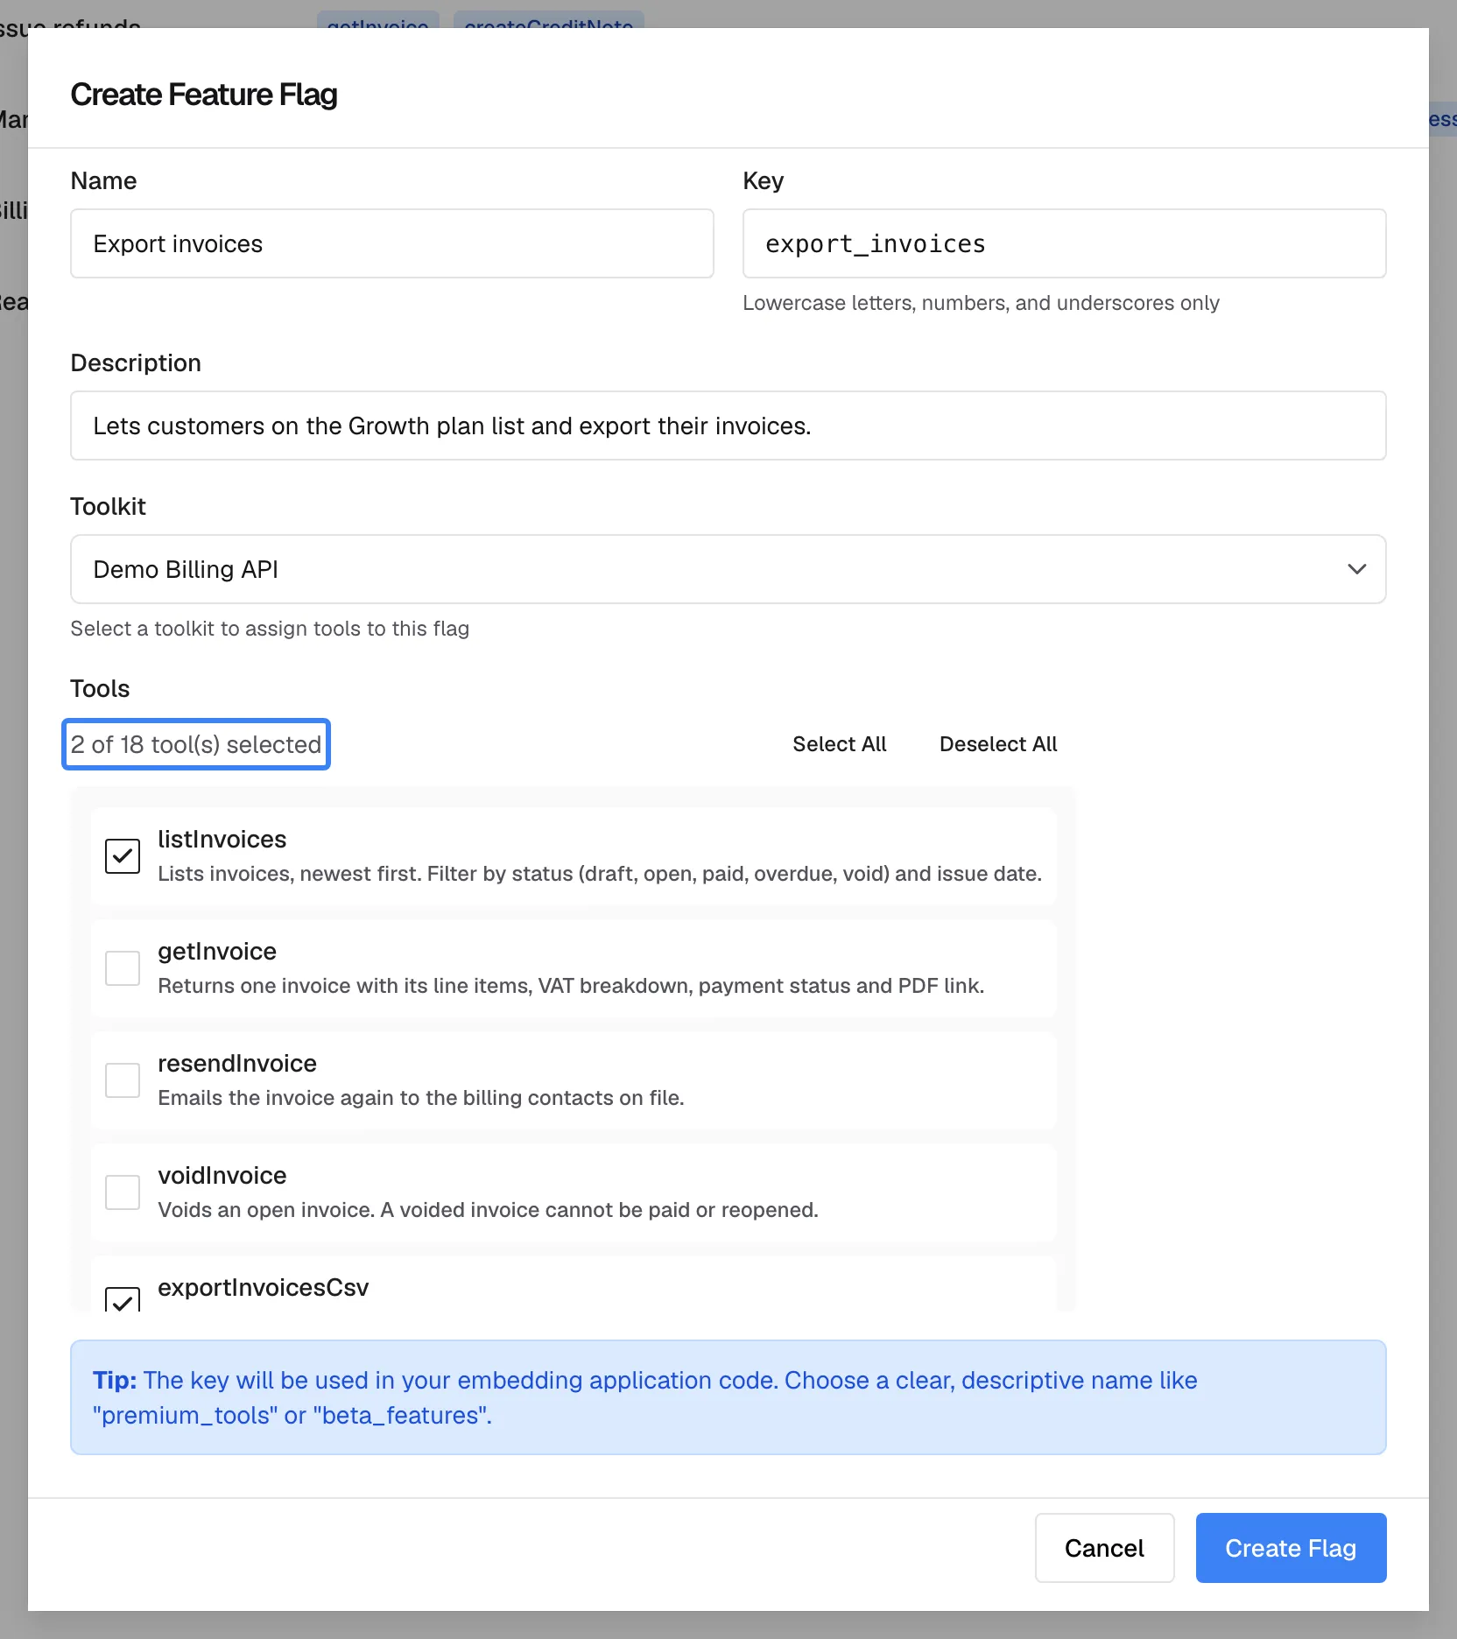Enable the resendInvoice tool checkbox
The width and height of the screenshot is (1457, 1639).
tap(123, 1080)
